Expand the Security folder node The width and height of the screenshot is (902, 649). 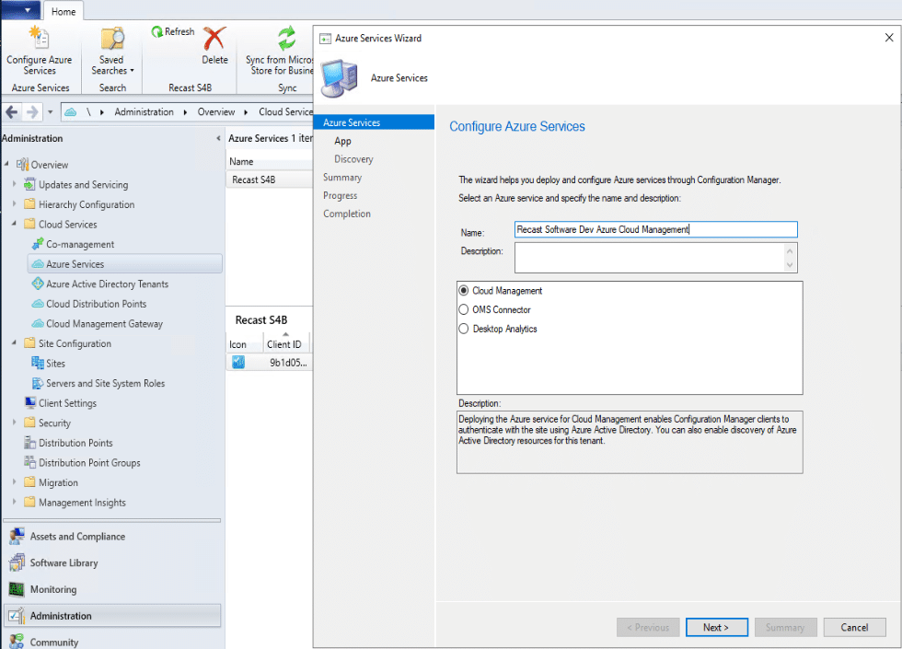[15, 423]
